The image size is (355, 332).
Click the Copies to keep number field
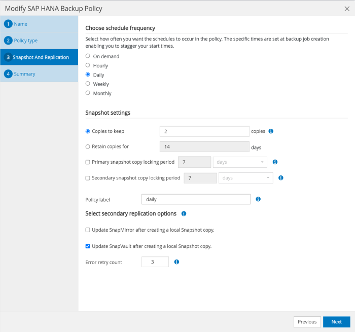coord(204,131)
